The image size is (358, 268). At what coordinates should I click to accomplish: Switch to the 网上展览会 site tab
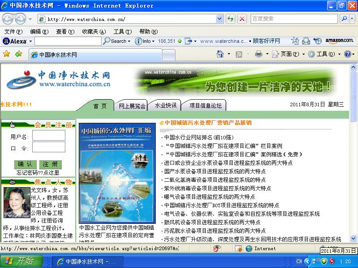tap(132, 105)
